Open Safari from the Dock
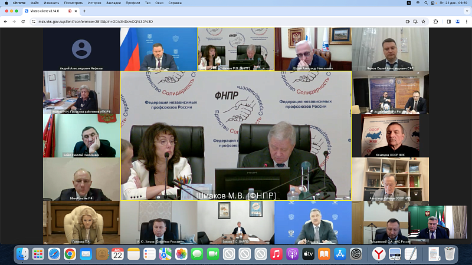The height and width of the screenshot is (265, 472). tap(54, 254)
